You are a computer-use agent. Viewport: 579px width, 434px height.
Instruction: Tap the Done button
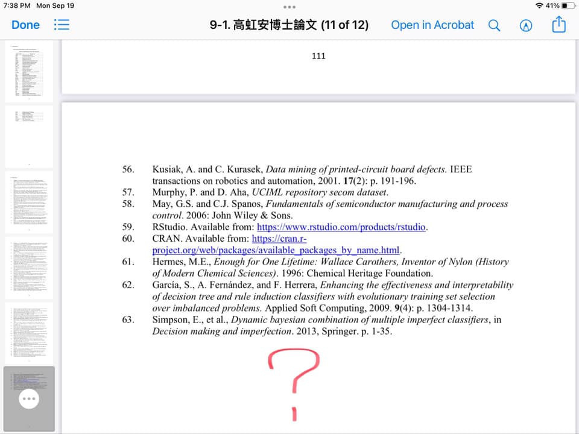(x=25, y=25)
